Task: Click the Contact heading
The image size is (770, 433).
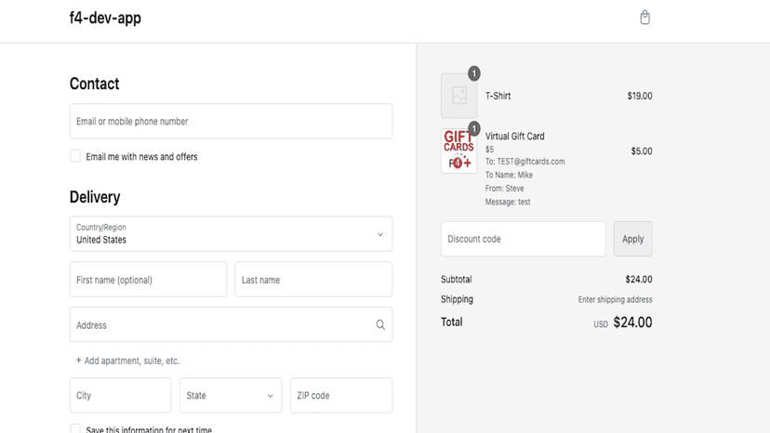Action: click(94, 84)
